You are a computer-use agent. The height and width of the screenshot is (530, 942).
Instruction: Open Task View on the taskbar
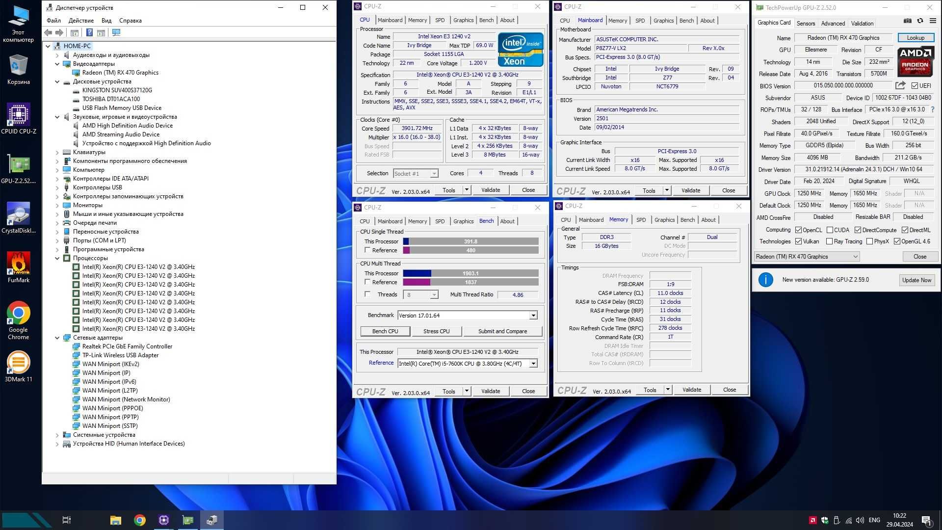pyautogui.click(x=67, y=520)
